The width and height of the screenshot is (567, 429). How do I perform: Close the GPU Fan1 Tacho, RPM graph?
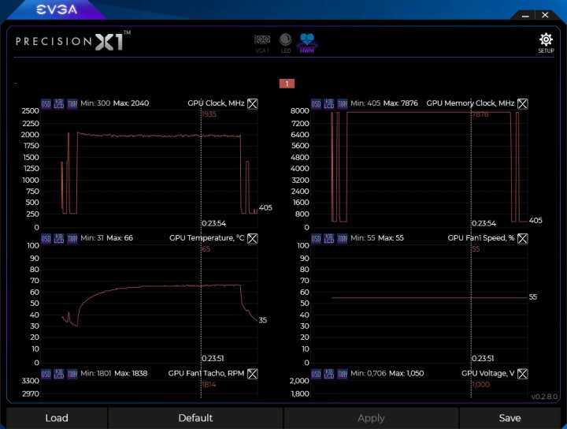click(253, 374)
